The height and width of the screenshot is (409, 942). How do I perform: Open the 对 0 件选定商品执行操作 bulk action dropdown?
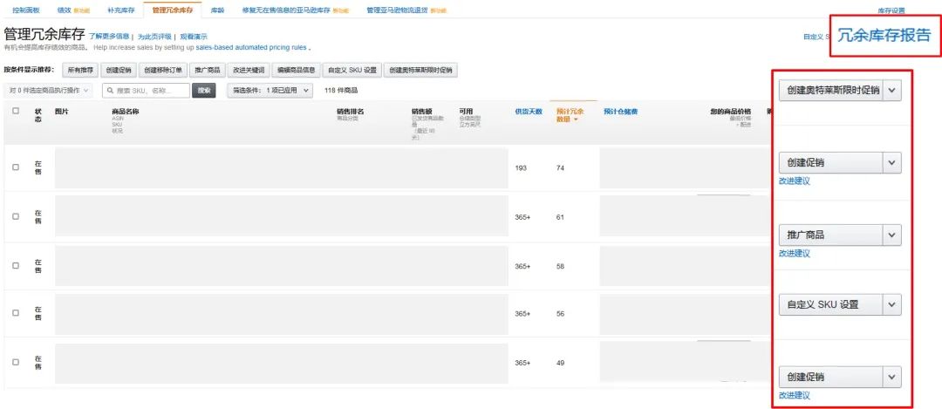point(49,90)
